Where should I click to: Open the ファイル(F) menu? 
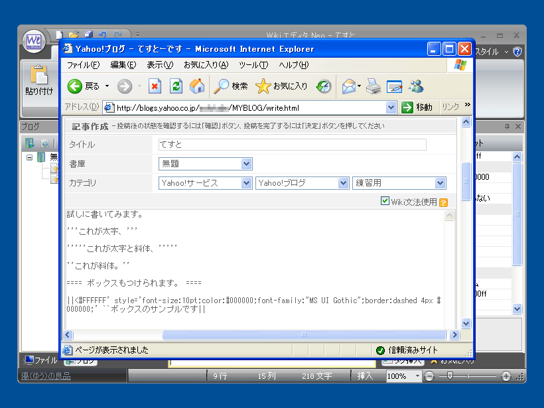[84, 65]
